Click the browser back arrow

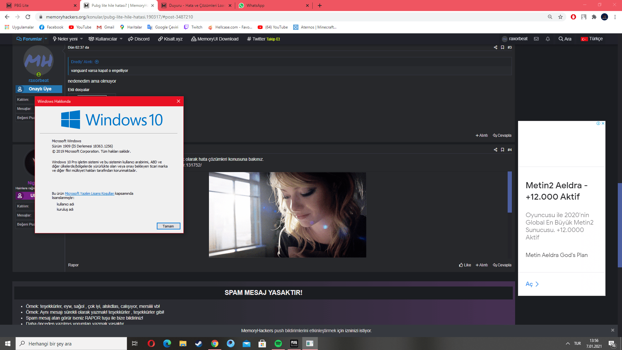click(x=7, y=17)
